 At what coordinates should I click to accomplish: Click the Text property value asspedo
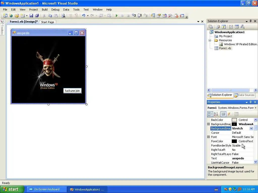[x=238, y=158]
